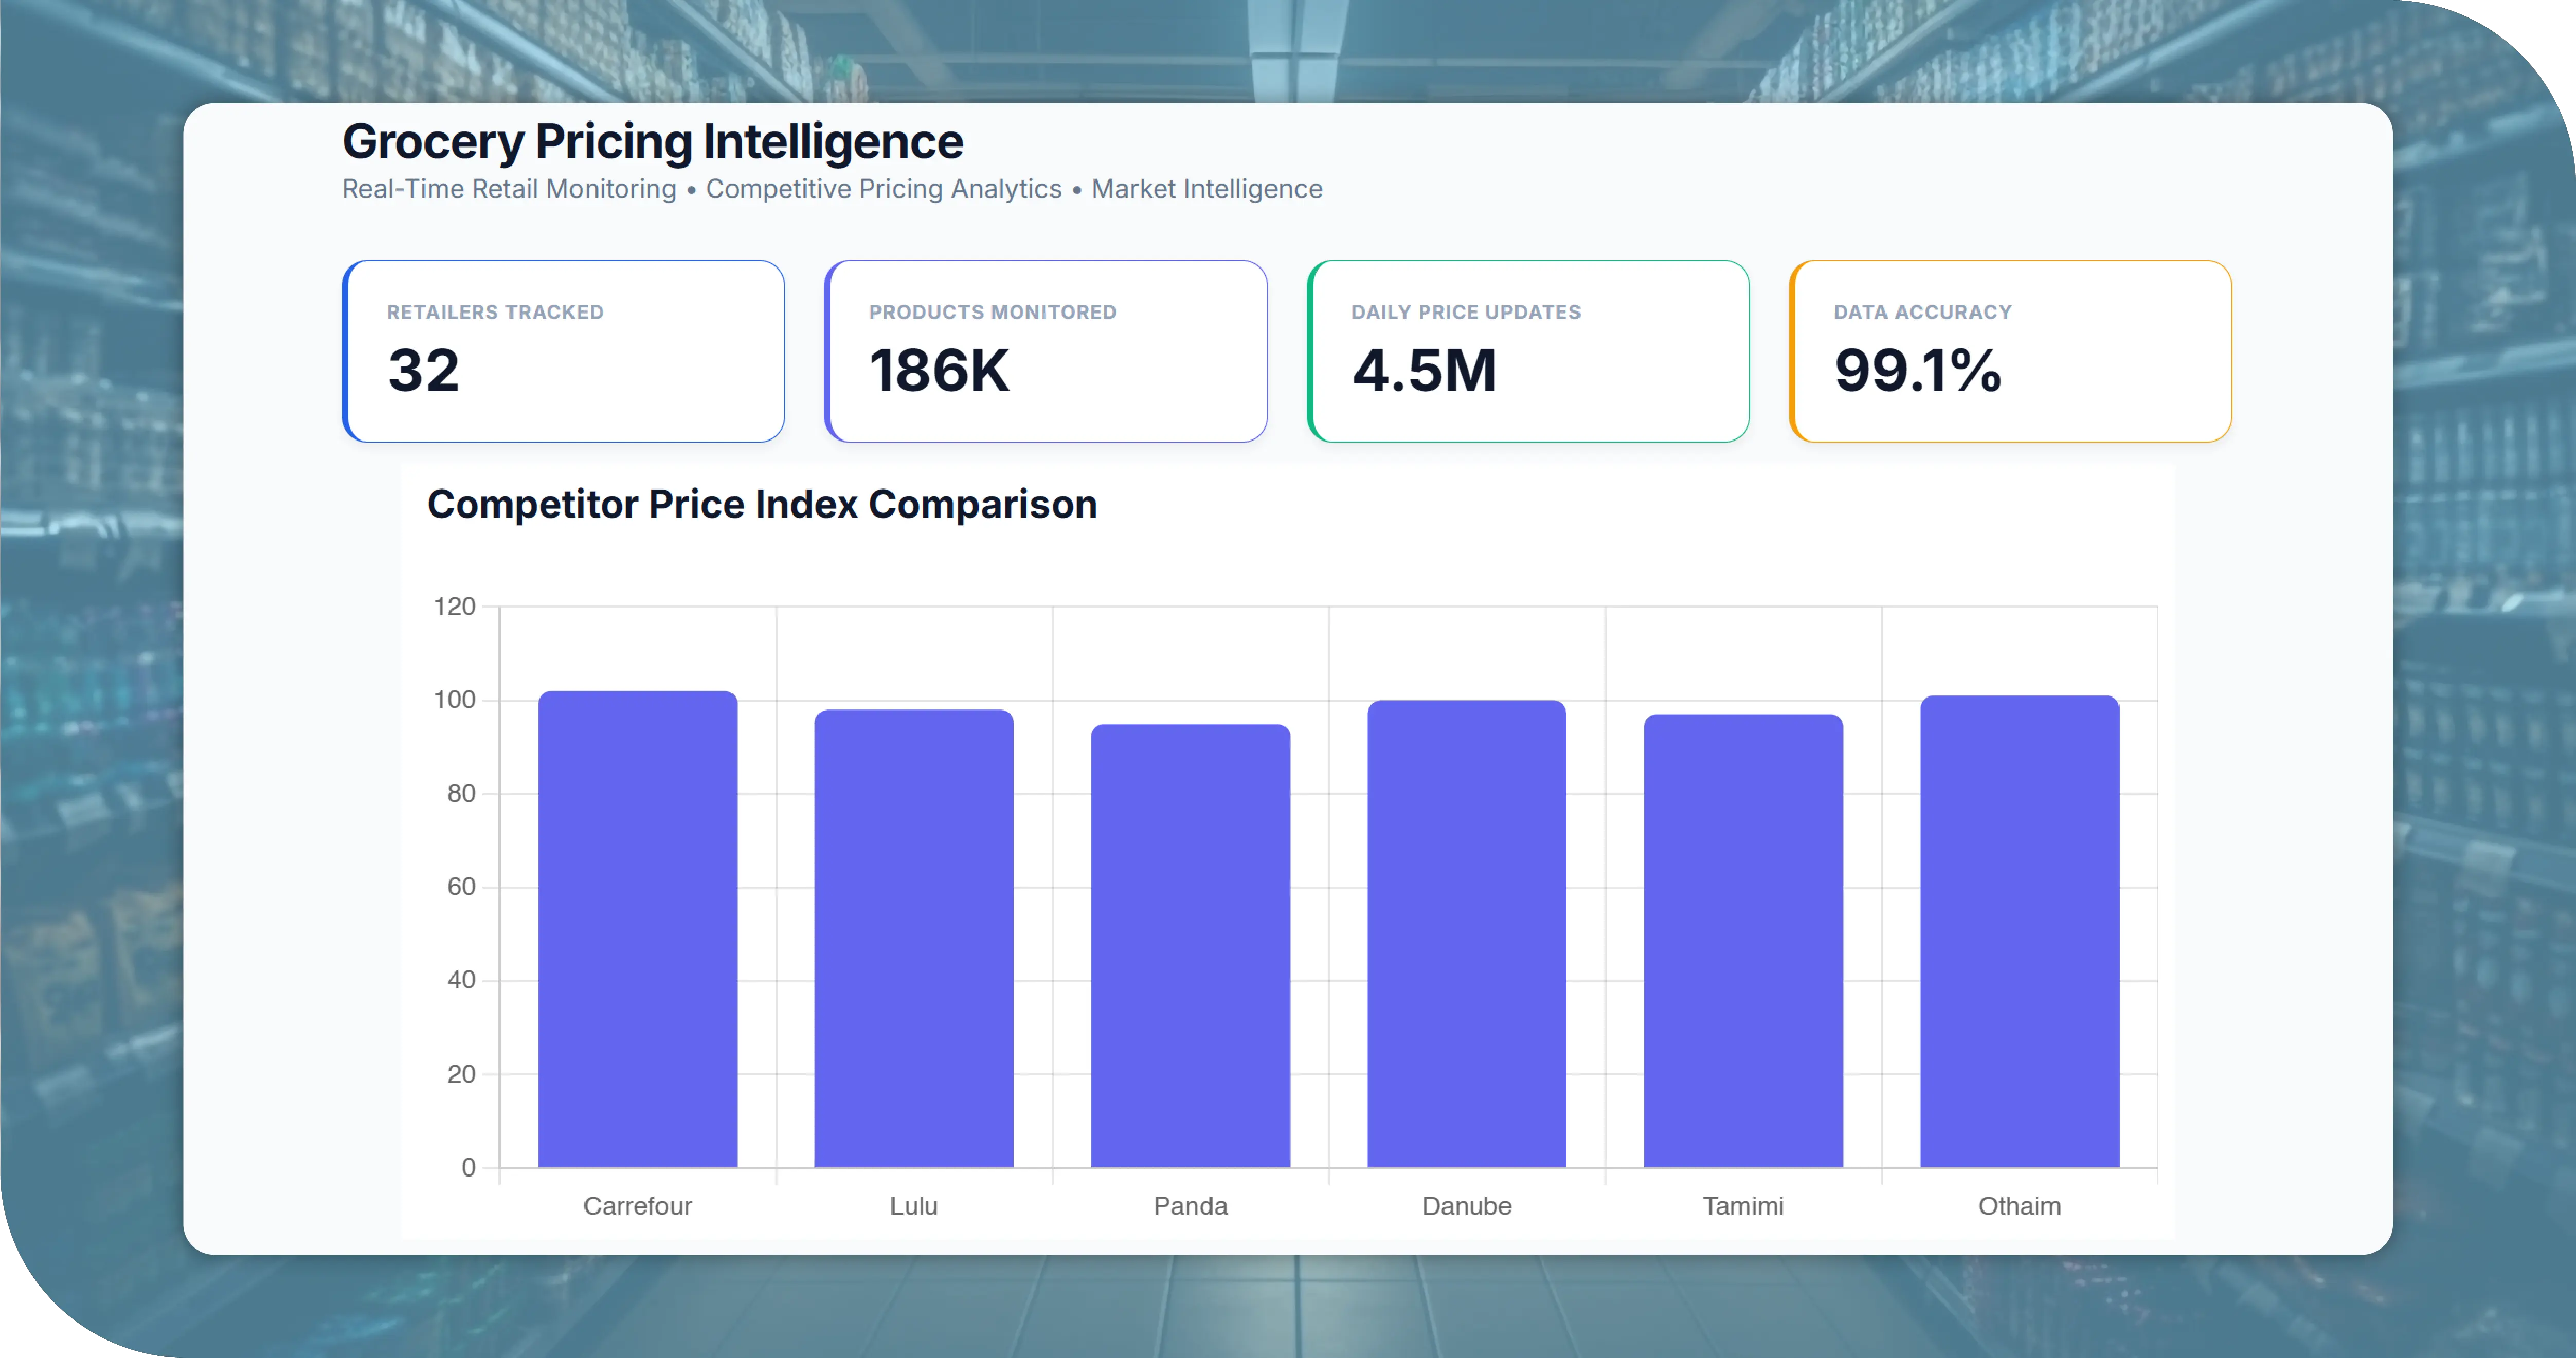Click the Othaim bar in the chart
This screenshot has width=2576, height=1358.
[x=2020, y=931]
